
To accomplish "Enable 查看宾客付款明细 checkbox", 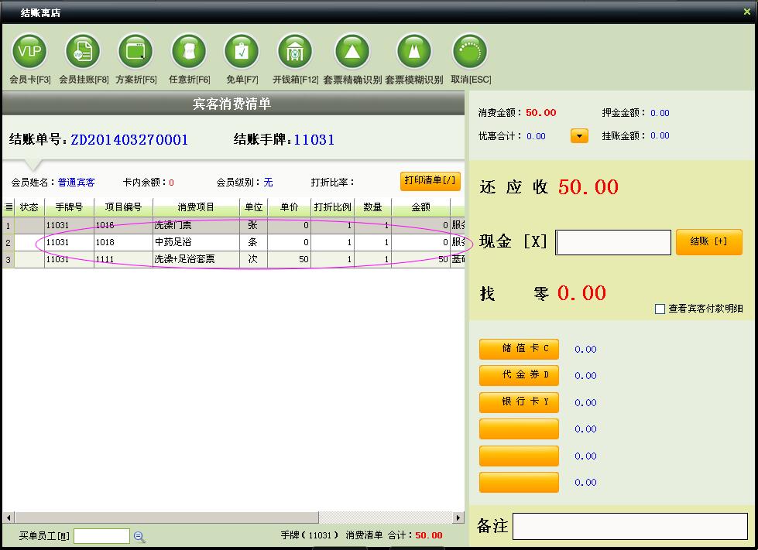I will tap(660, 309).
